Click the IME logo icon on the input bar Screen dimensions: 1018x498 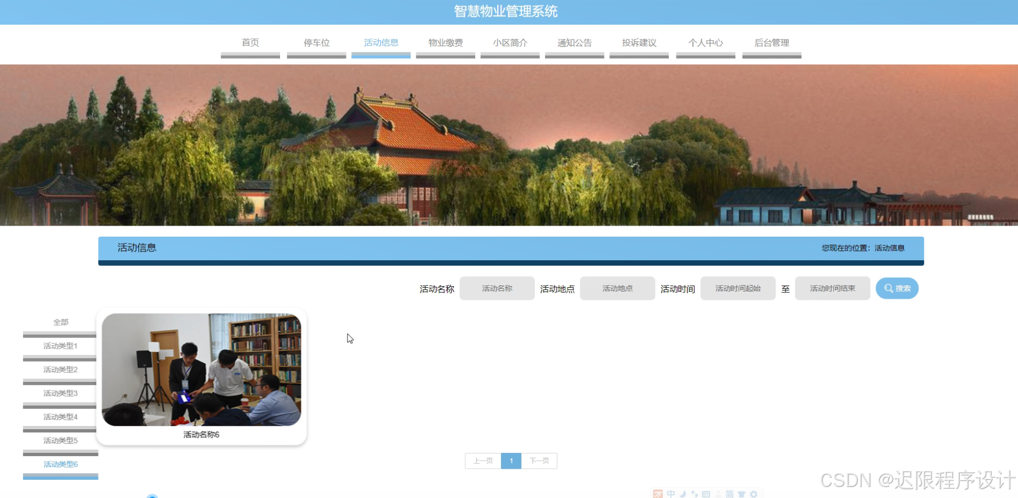tap(658, 494)
